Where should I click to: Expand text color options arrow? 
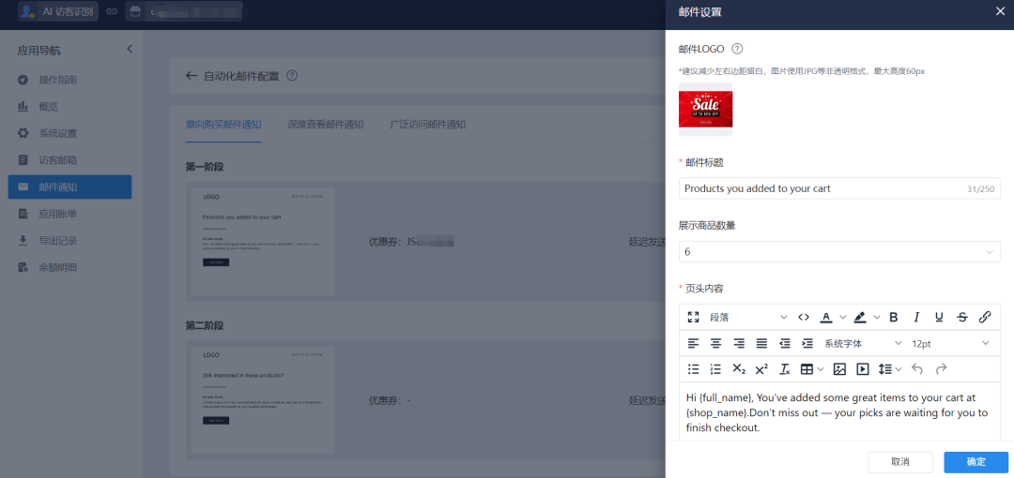tap(842, 317)
